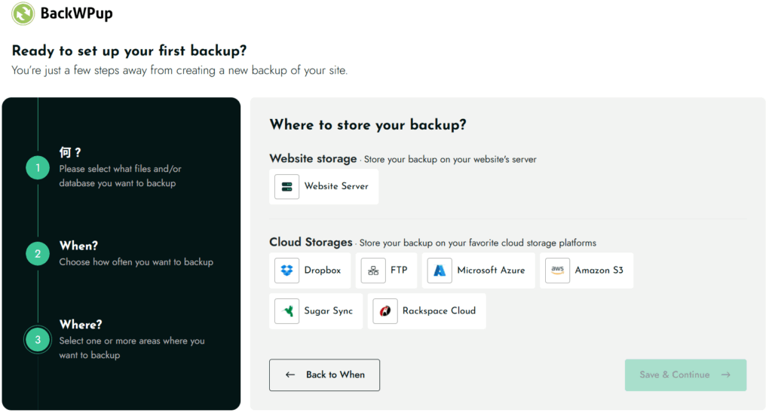Toggle the Rackspace Cloud text label
772x416 pixels.
[439, 311]
